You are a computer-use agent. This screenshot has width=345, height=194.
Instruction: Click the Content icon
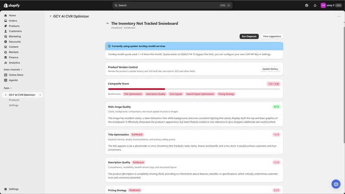(x=6, y=47)
